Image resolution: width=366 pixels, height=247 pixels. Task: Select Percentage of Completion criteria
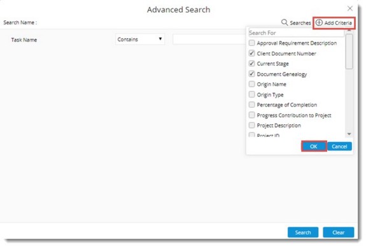(x=251, y=104)
